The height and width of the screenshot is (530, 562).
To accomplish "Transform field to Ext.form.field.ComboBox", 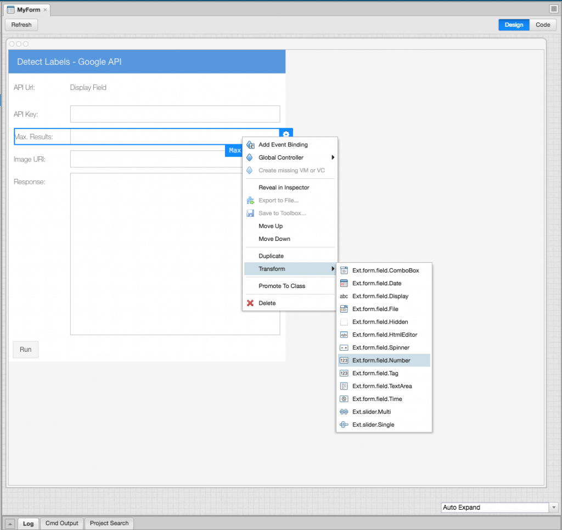I will [384, 270].
